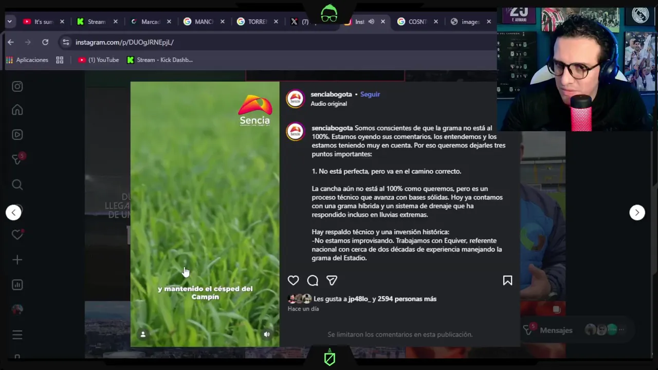Open sidebar messages icon with badge
The width and height of the screenshot is (658, 370).
17,159
